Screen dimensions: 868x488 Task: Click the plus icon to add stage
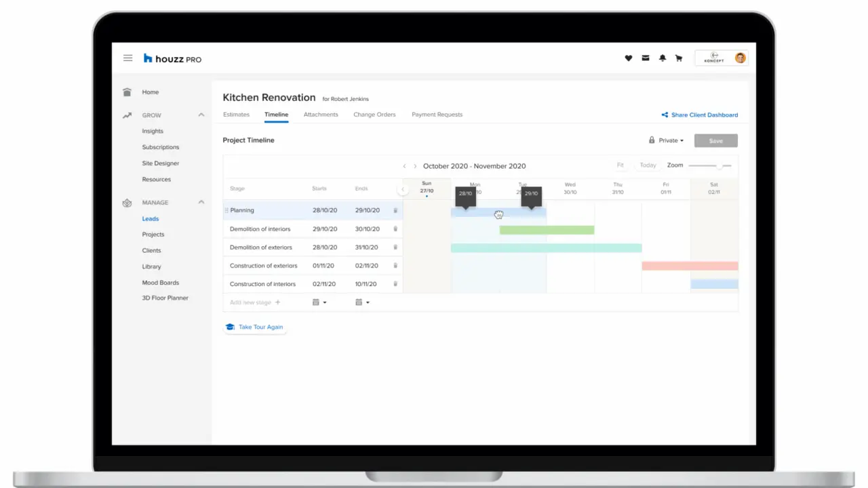coord(277,302)
